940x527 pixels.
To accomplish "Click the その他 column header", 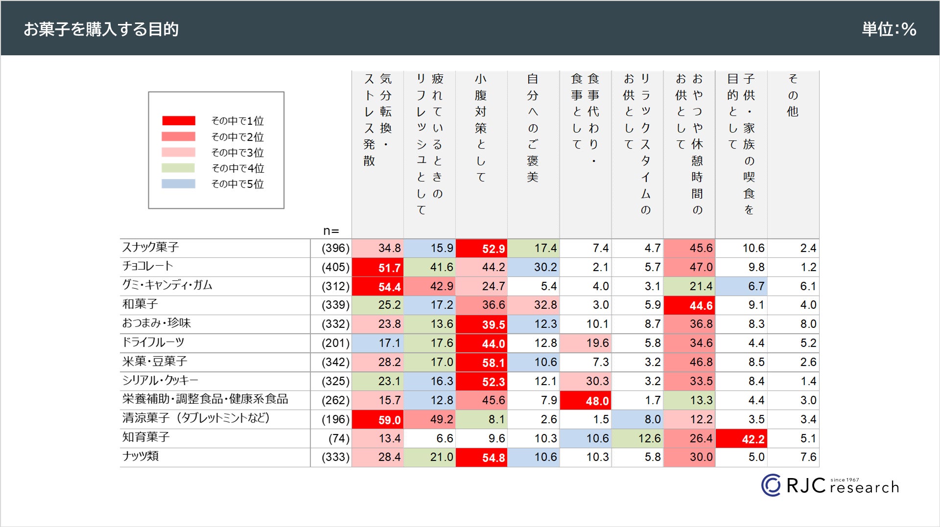I will (793, 155).
